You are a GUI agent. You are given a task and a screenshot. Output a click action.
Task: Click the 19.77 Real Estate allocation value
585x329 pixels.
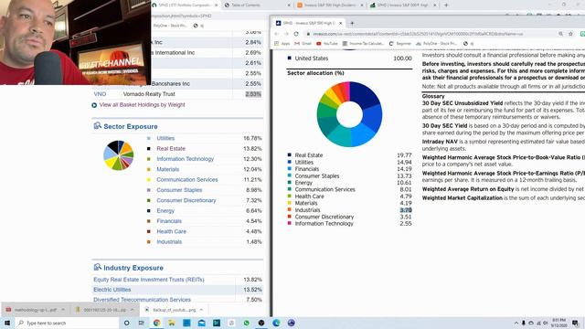click(x=404, y=155)
